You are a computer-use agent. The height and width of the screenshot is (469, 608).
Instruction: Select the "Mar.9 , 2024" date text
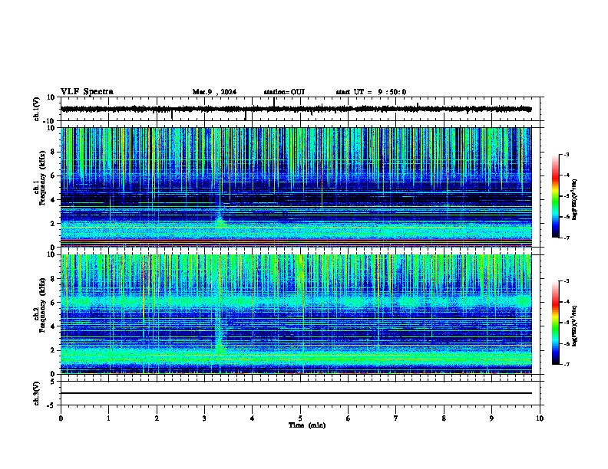pyautogui.click(x=214, y=92)
